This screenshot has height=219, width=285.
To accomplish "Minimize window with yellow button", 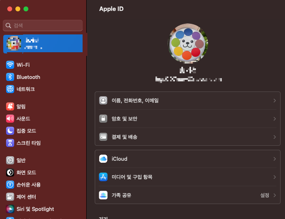I will coord(18,9).
